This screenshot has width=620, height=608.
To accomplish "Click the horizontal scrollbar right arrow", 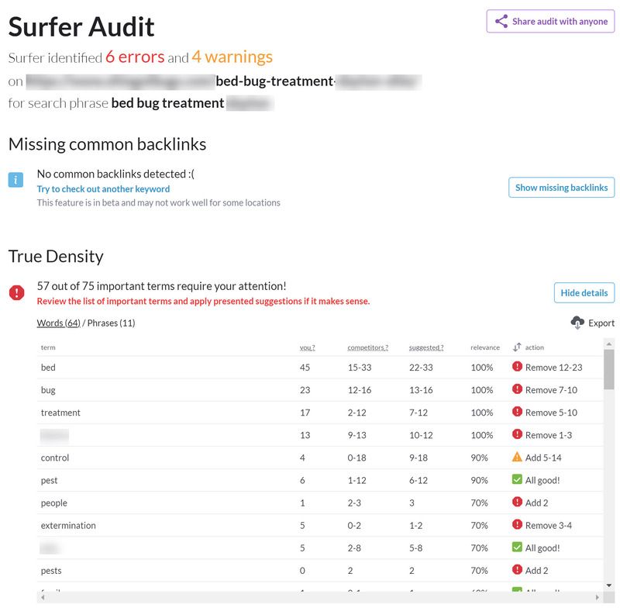I will click(x=598, y=597).
